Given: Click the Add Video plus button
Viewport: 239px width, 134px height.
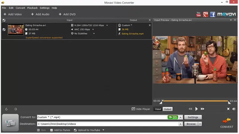Looking at the screenshot, I should pyautogui.click(x=13, y=14).
